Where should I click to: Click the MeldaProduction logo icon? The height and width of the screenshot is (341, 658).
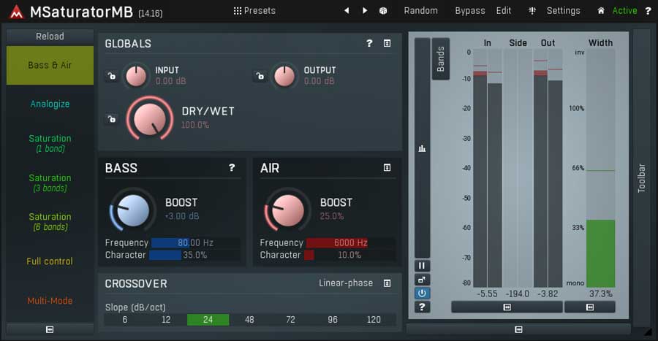(16, 12)
